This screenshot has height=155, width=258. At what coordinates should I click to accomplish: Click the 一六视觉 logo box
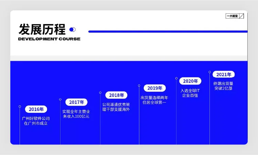pos(235,16)
